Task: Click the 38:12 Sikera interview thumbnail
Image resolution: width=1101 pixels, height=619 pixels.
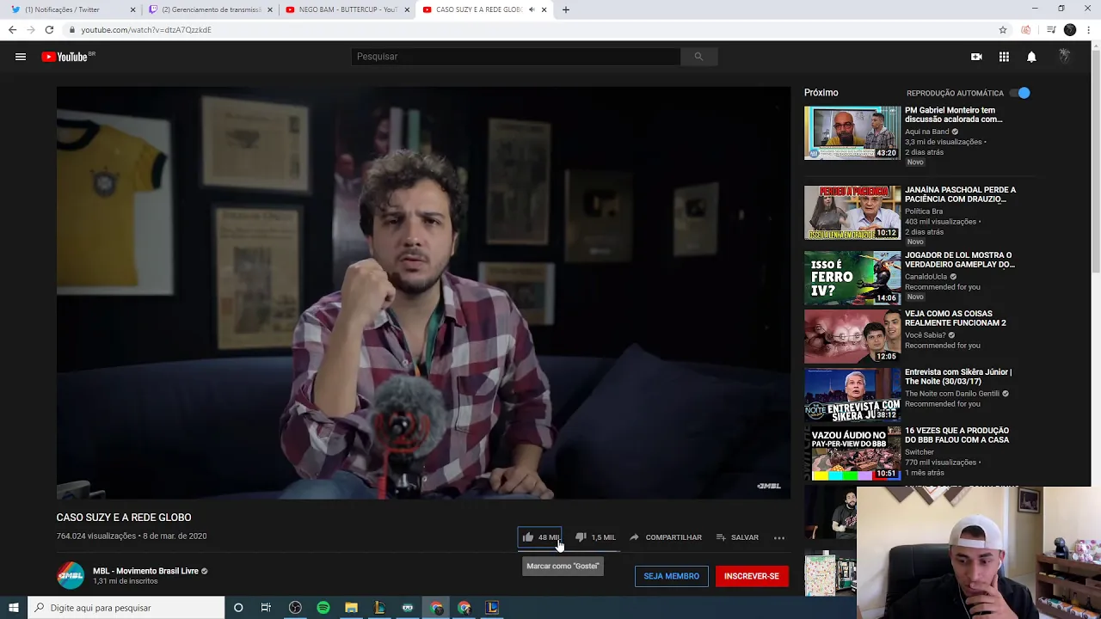Action: 852,395
